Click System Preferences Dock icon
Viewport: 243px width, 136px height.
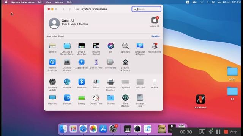coord(113,129)
